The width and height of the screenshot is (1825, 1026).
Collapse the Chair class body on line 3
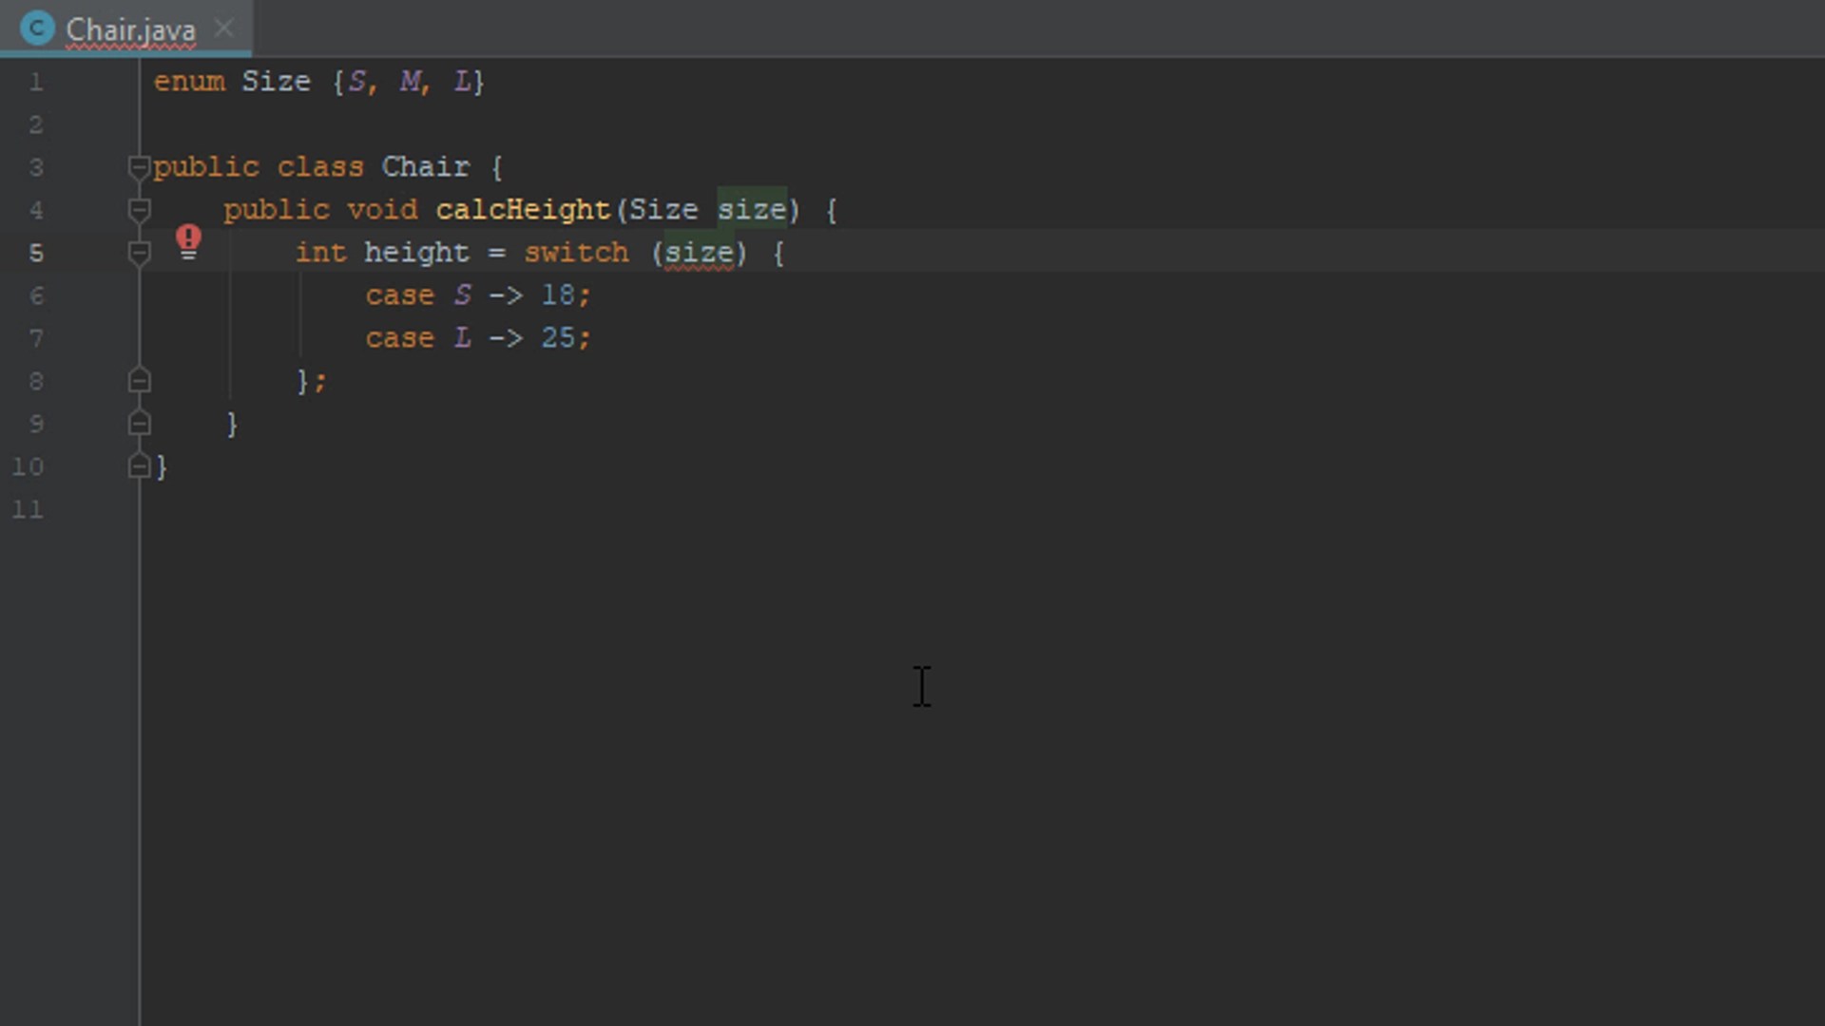(x=139, y=167)
